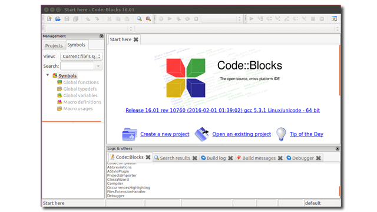Click the Rebuild toolbar icon
377x212 pixels.
(187, 19)
